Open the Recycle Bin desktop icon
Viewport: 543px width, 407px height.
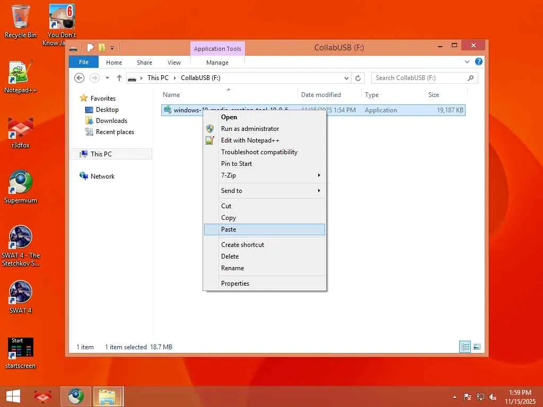(20, 21)
